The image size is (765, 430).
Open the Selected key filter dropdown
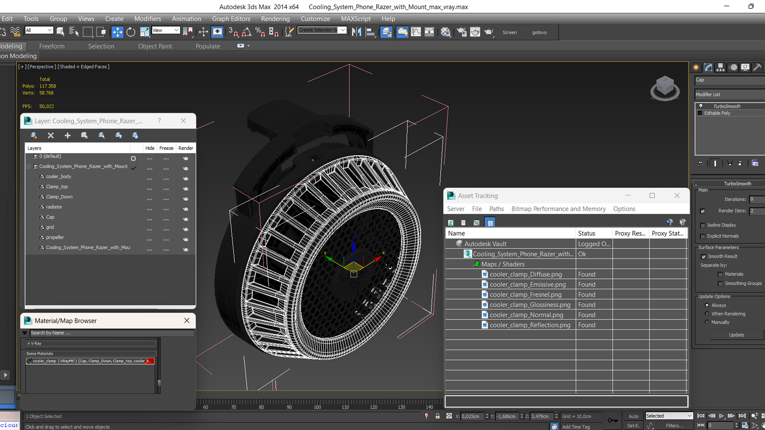pos(669,416)
